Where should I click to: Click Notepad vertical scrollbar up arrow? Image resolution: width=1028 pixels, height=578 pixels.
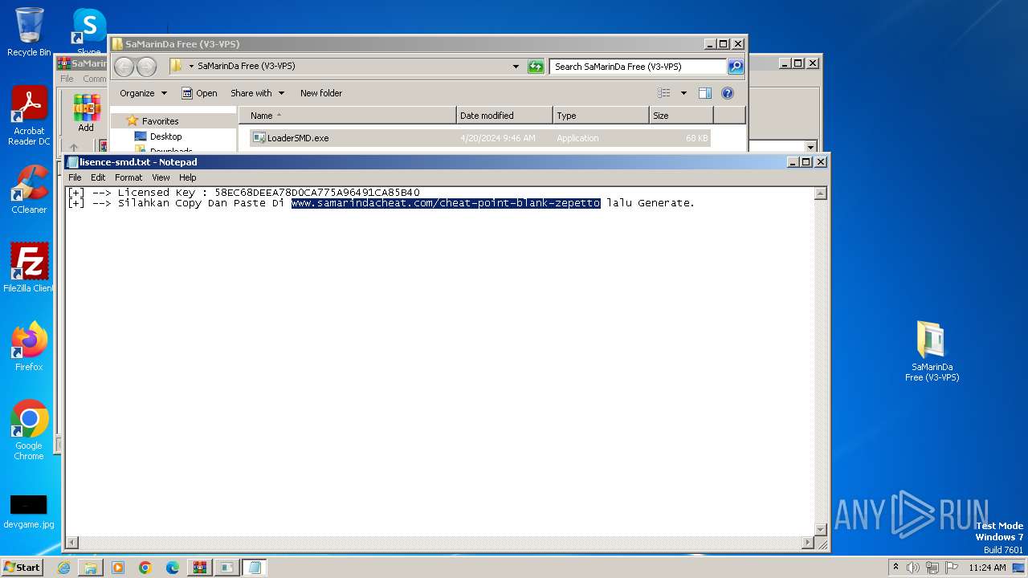click(820, 193)
